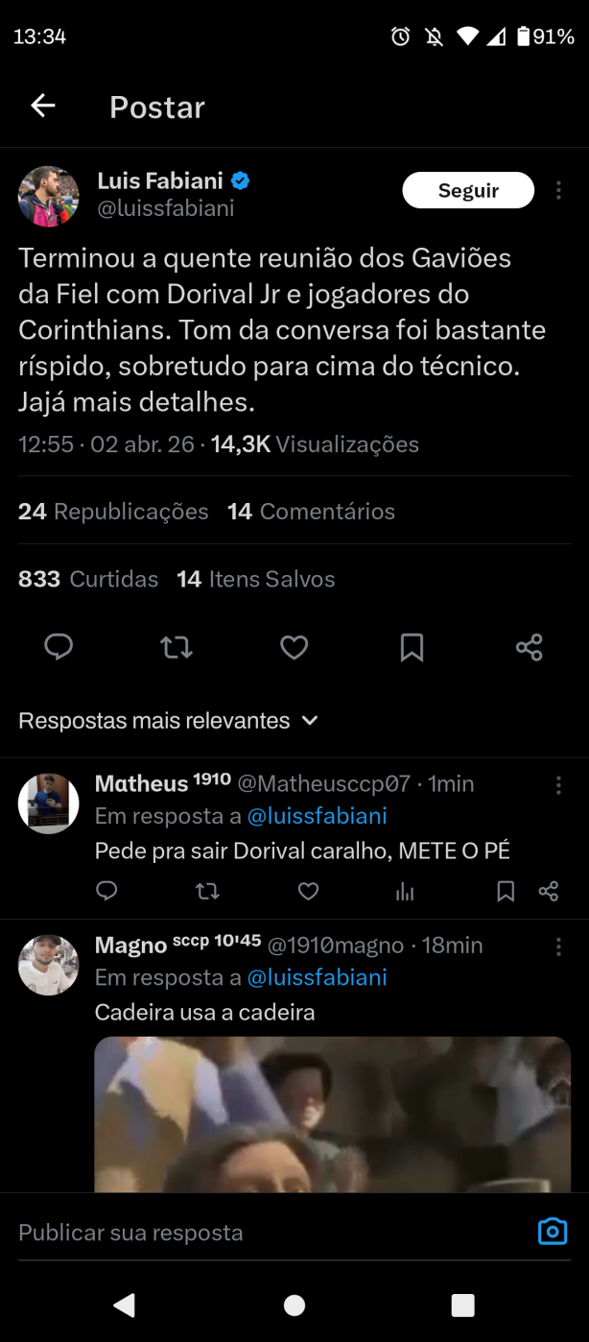Repost Luis Fabiani's post via repost icon
The height and width of the screenshot is (1342, 589).
(x=177, y=648)
